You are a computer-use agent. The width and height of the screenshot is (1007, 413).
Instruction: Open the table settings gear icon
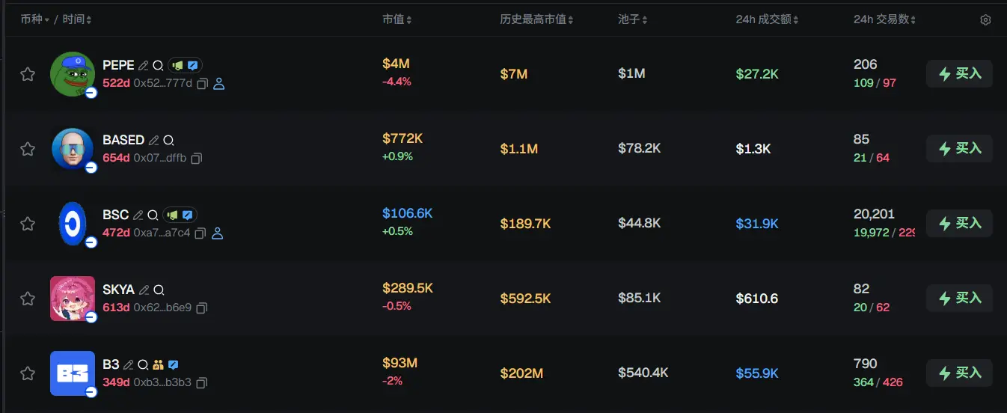tap(985, 20)
